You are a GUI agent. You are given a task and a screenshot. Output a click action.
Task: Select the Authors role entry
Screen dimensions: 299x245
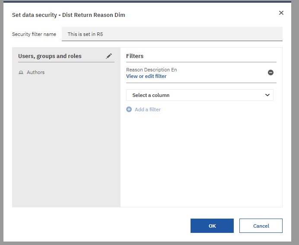click(x=35, y=73)
